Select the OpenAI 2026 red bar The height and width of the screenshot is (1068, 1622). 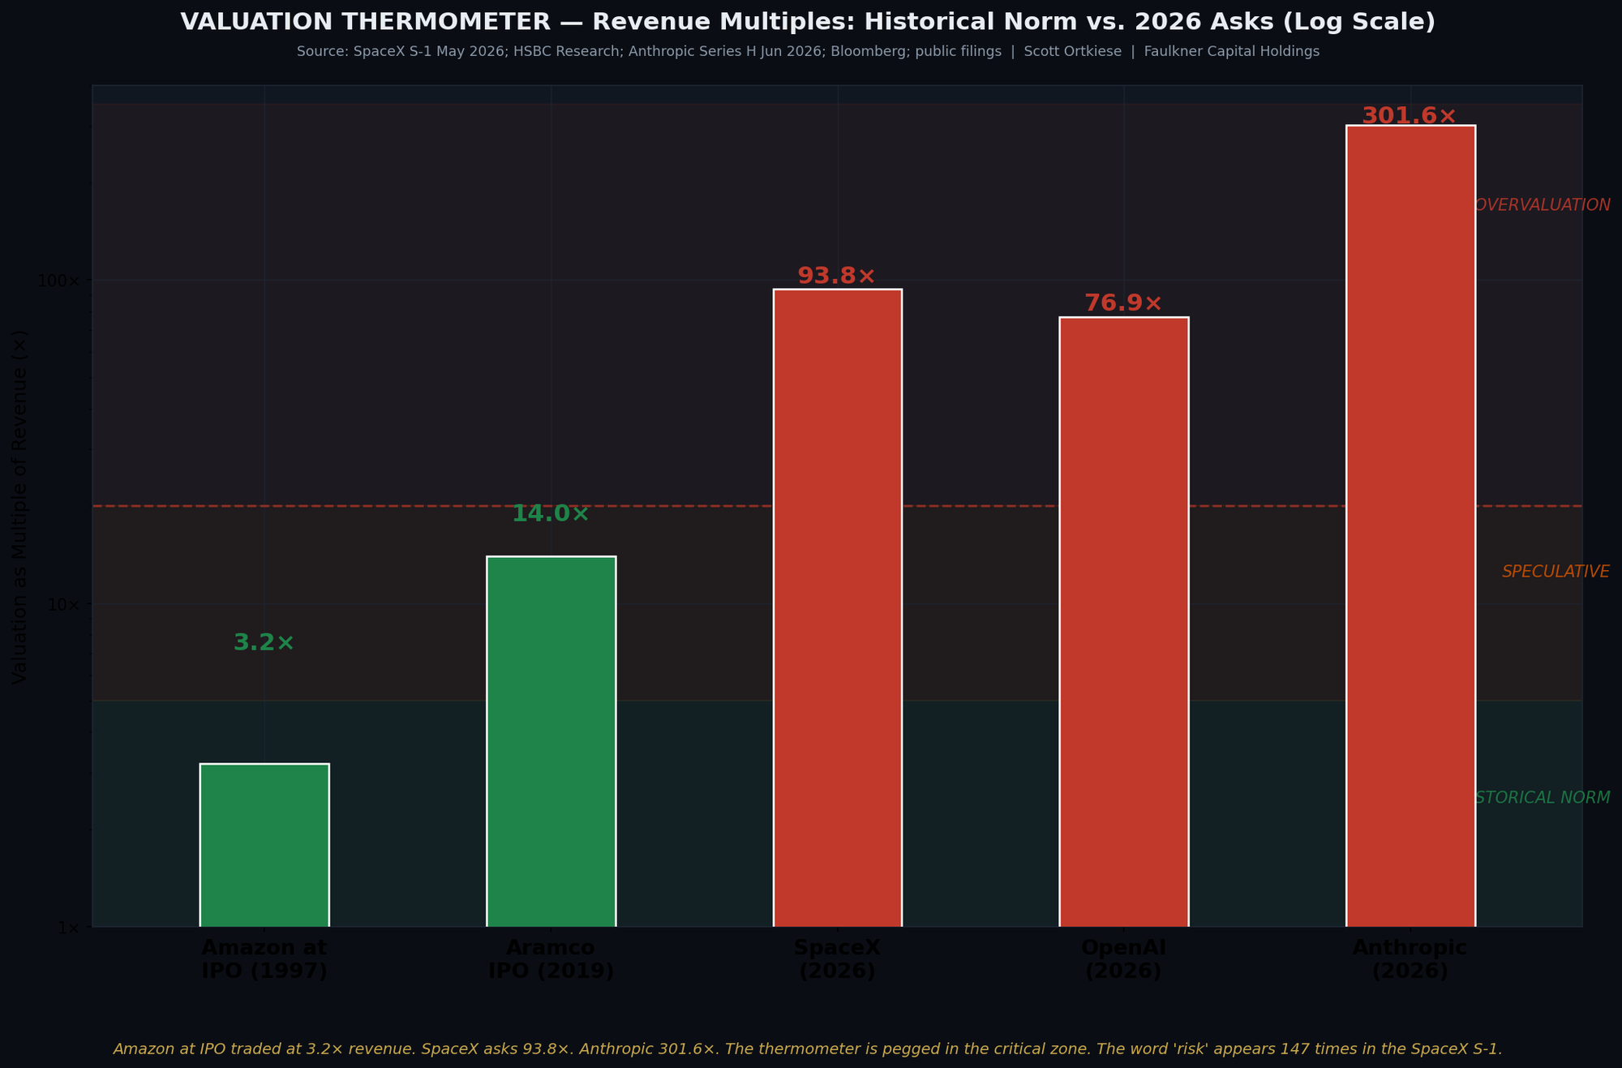1124,622
